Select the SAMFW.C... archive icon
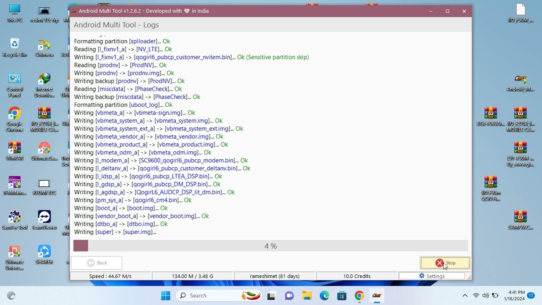542x305 pixels. [520, 220]
